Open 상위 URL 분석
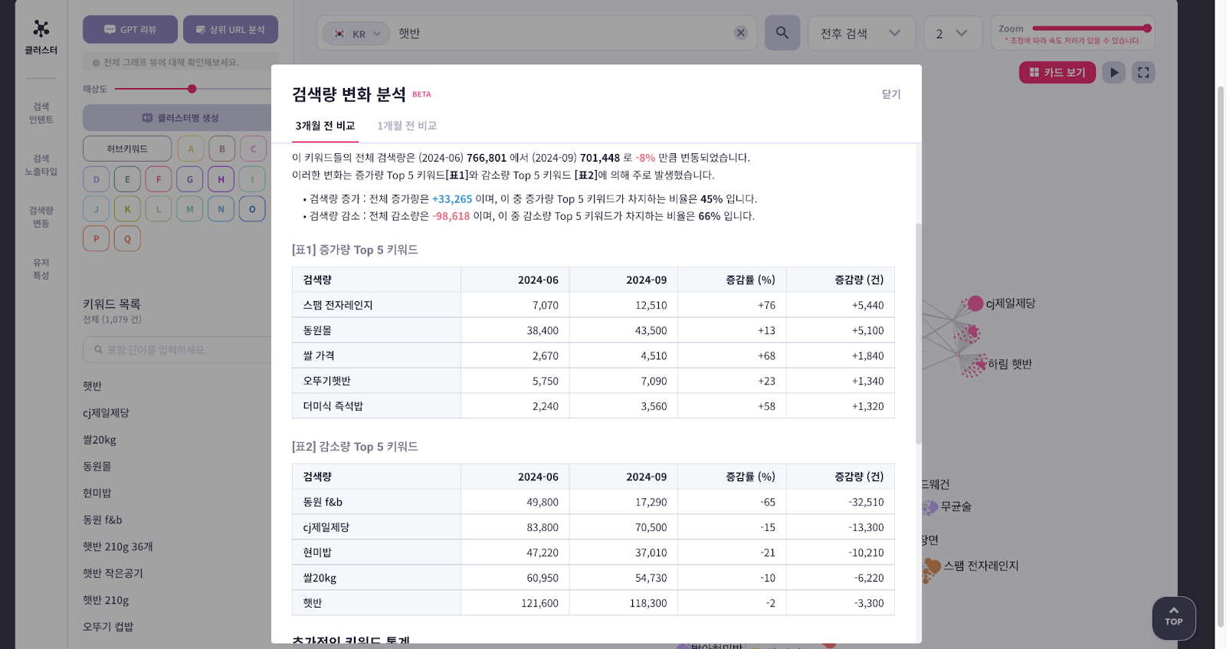The height and width of the screenshot is (649, 1226). coord(231,30)
